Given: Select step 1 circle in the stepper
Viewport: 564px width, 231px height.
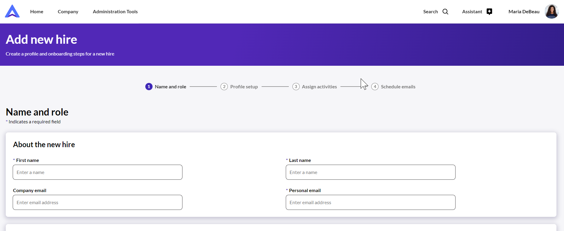Looking at the screenshot, I should click(149, 87).
